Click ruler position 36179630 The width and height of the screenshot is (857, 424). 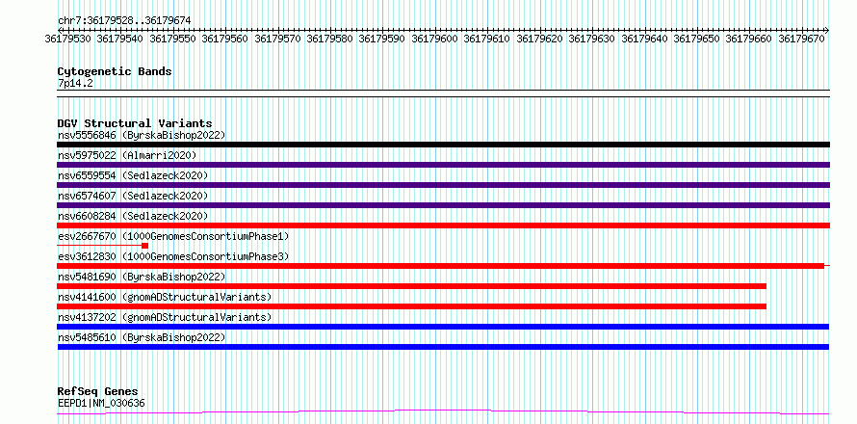click(592, 39)
